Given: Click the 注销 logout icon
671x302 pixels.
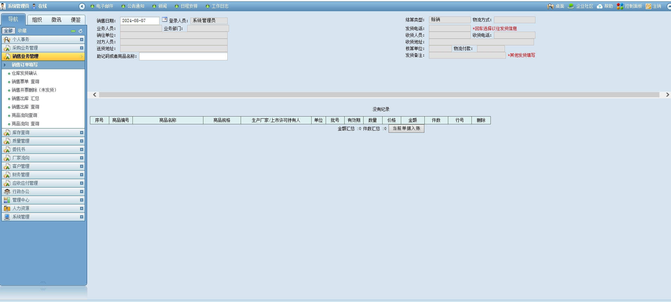Looking at the screenshot, I should click(649, 6).
